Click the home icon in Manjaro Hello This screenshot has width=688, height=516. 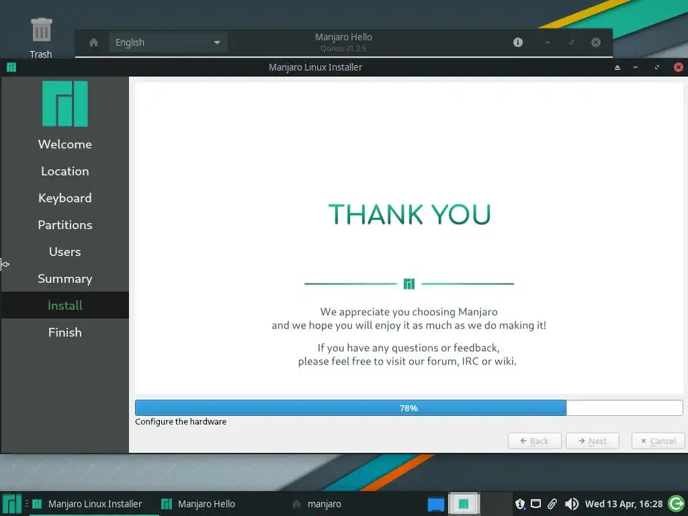[x=93, y=42]
